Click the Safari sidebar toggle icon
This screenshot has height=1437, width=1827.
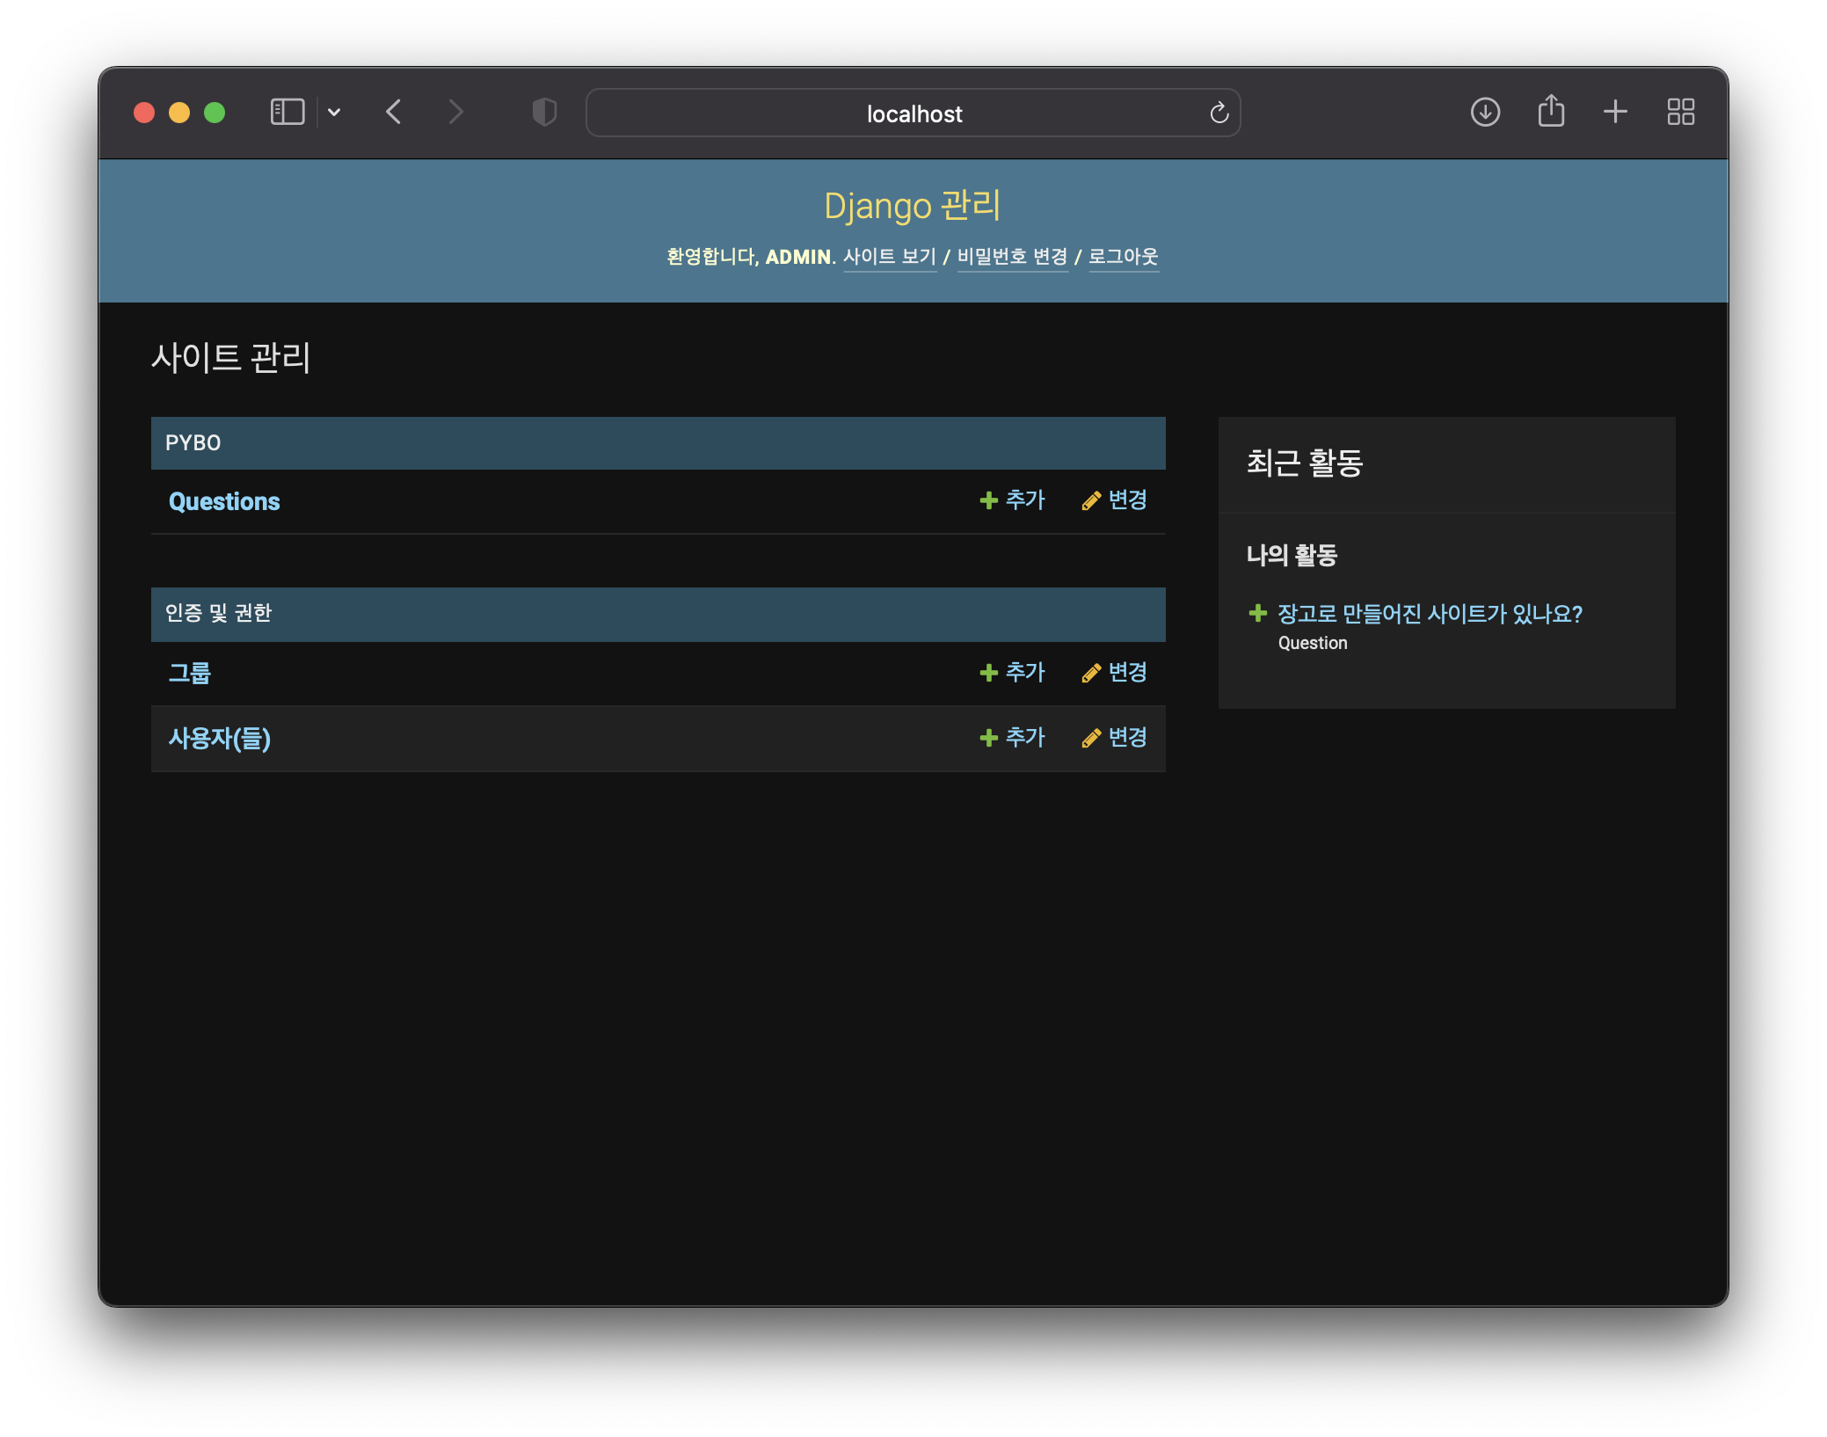[287, 113]
